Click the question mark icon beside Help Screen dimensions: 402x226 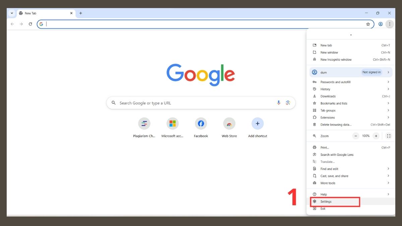pos(315,195)
